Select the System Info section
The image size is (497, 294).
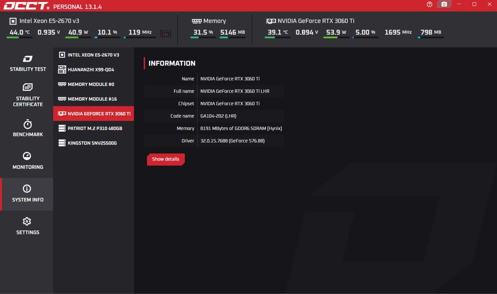[27, 194]
